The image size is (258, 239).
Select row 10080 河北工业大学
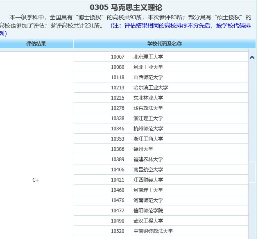[161, 67]
